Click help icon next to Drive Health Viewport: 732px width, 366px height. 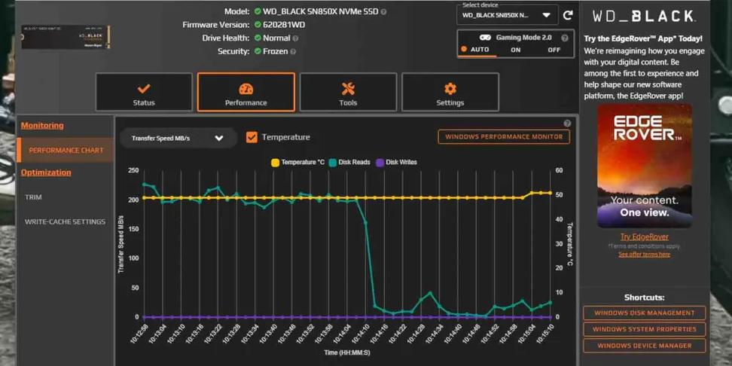coord(295,38)
